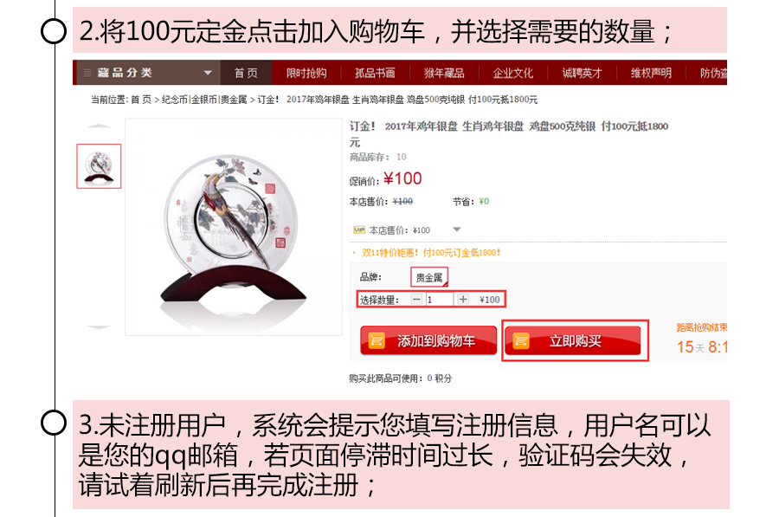Choose the 贵金属 brand option
This screenshot has height=517, width=779.
(x=429, y=277)
